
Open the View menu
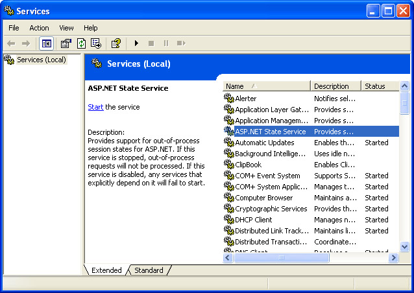(x=66, y=28)
